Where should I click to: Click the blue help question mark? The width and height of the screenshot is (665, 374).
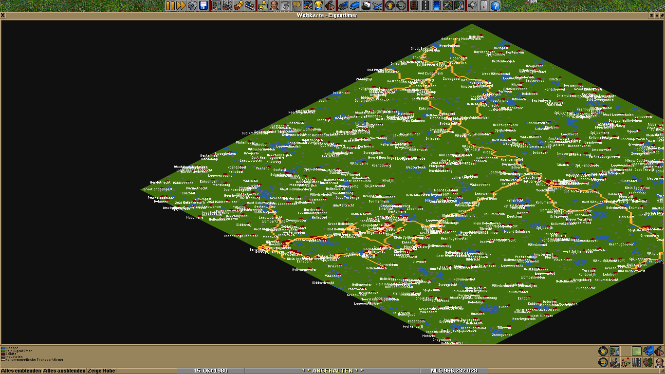click(495, 6)
